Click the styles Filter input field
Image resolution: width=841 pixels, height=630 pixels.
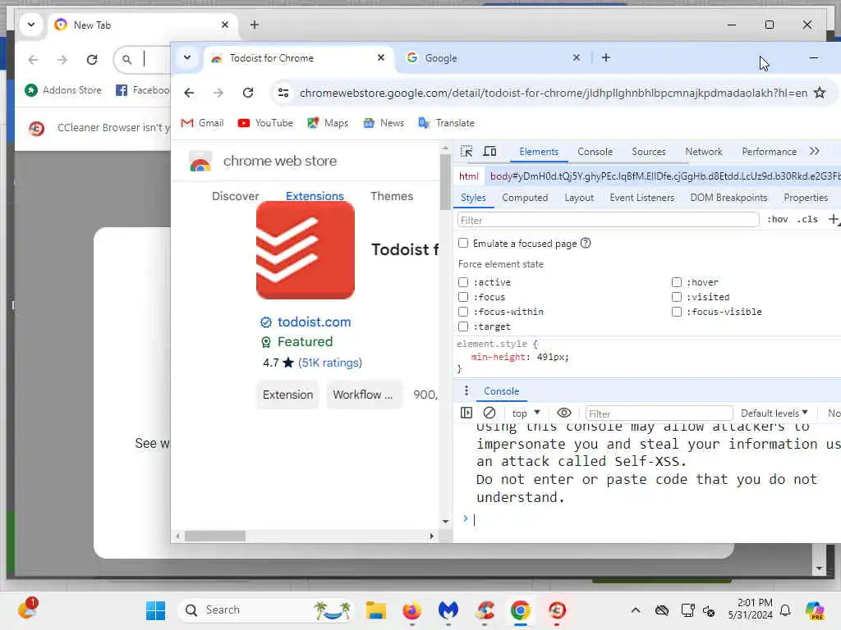609,220
